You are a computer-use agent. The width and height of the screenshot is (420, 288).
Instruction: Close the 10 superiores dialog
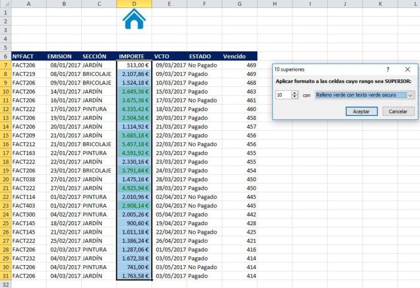407,69
